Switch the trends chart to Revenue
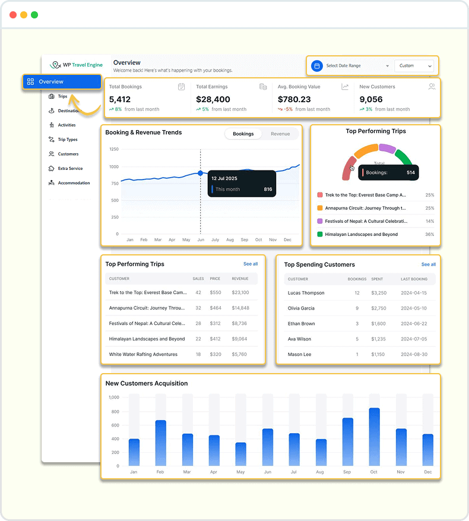This screenshot has height=521, width=469. 280,134
